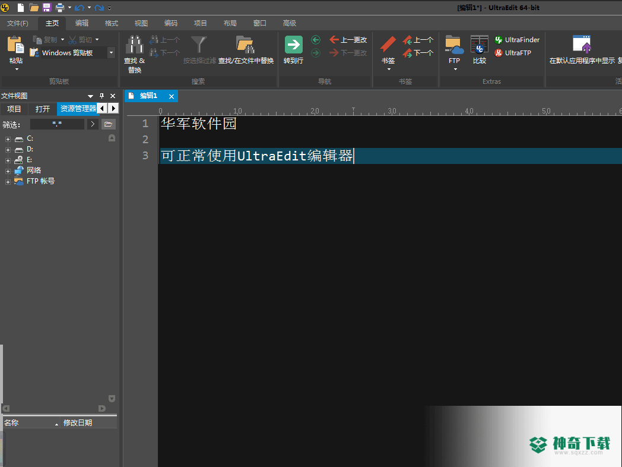Select 项目 tab in file view panel

(x=14, y=109)
